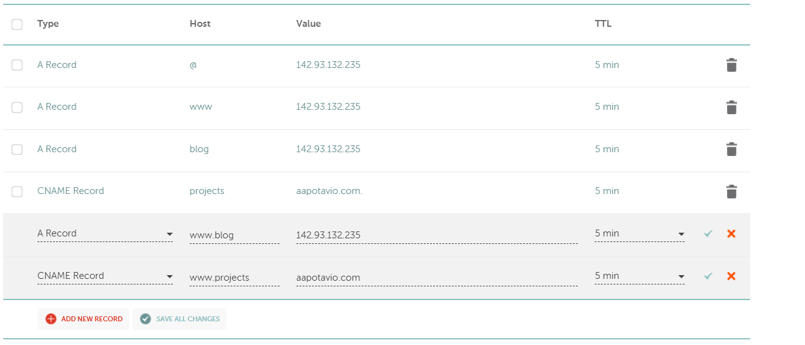805x345 pixels.
Task: Expand TTL dropdown for www.blog row
Action: (x=639, y=234)
